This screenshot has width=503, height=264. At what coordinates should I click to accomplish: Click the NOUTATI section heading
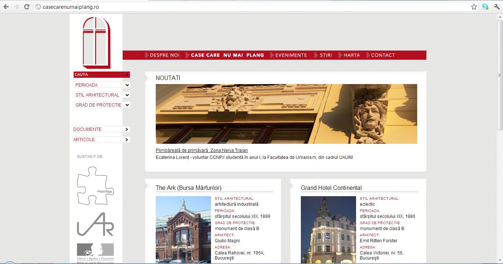coord(168,78)
